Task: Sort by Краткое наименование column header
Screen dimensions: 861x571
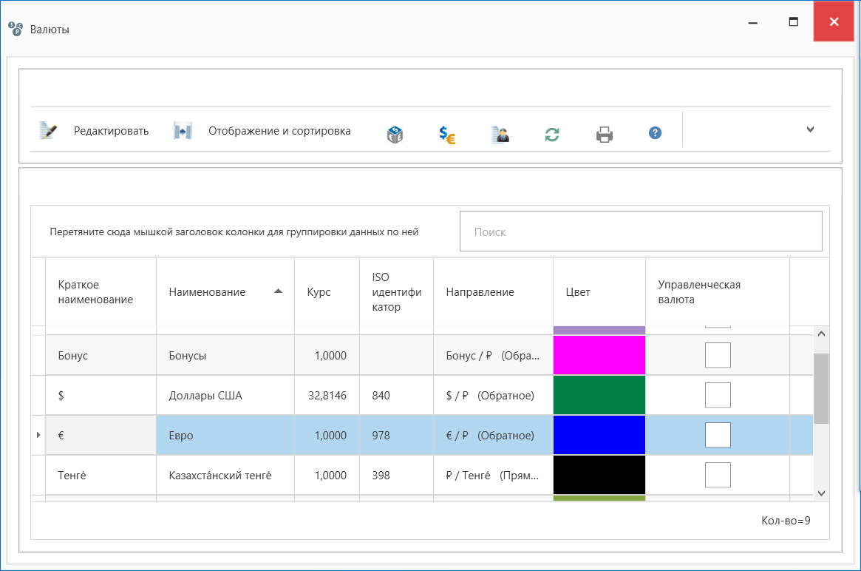Action: click(x=101, y=292)
